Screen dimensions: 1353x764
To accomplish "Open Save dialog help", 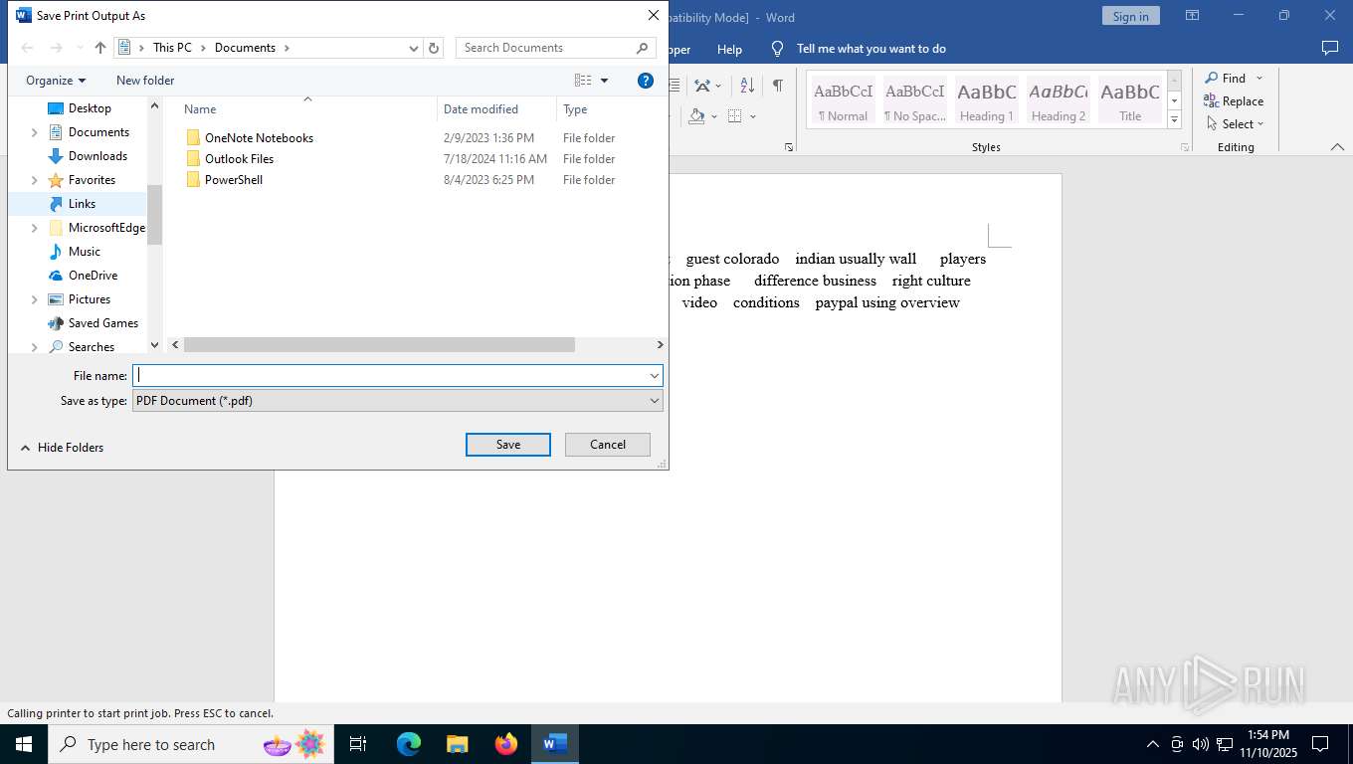I will coord(646,81).
